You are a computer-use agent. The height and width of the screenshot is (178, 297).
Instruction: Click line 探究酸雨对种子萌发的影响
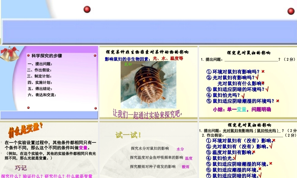tap(153, 167)
